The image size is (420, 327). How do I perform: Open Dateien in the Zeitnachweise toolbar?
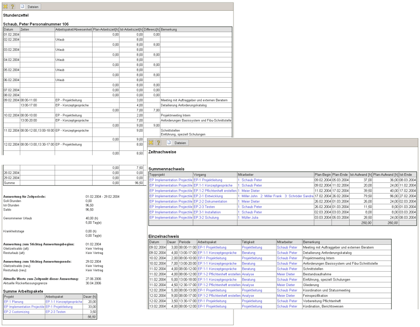click(x=177, y=143)
